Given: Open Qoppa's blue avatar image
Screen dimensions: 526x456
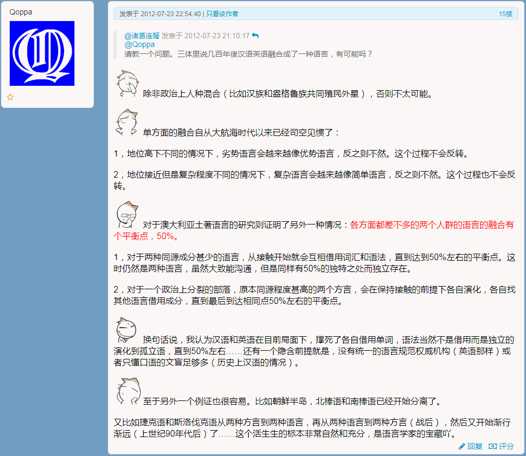Looking at the screenshot, I should coord(42,53).
